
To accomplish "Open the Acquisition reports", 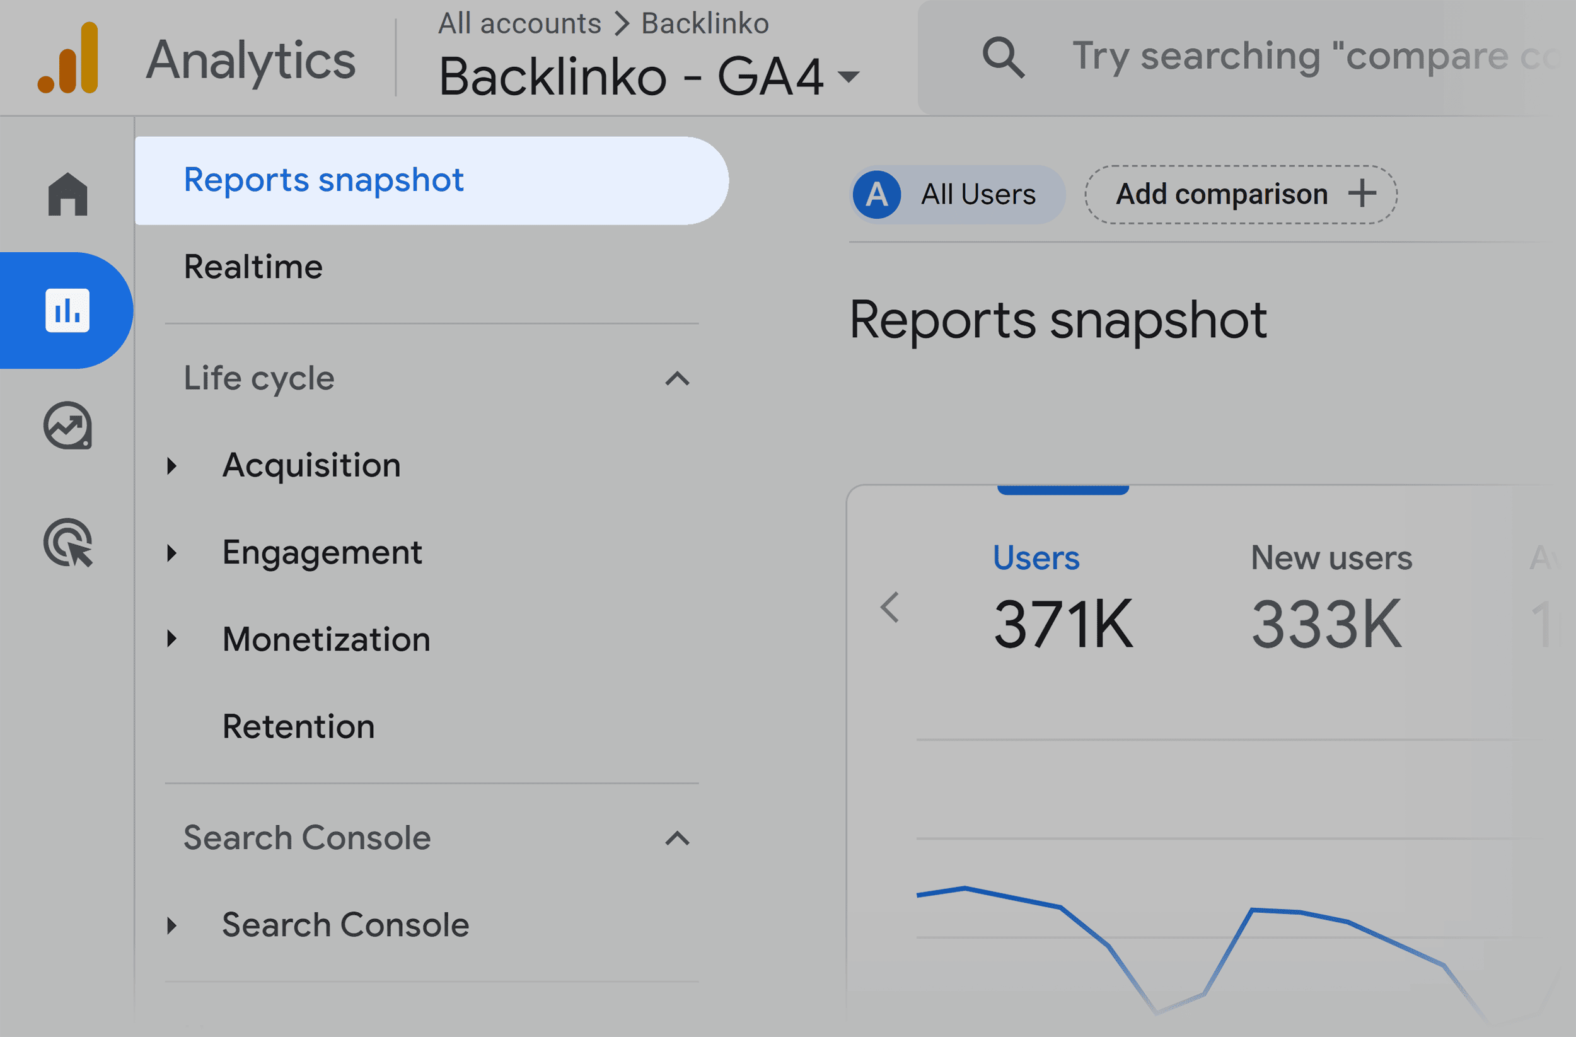I will (x=311, y=465).
